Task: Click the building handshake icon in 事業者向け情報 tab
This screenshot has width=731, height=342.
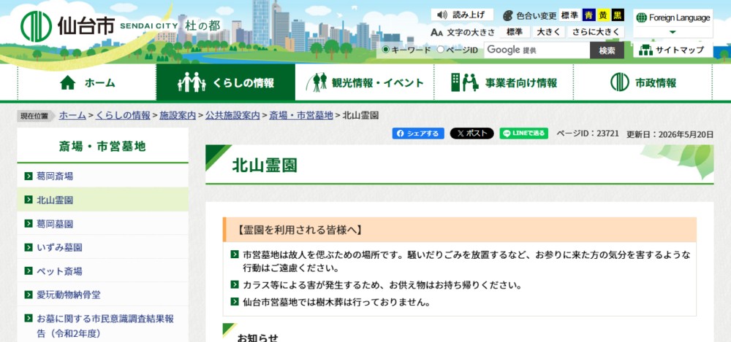Action: pos(465,82)
